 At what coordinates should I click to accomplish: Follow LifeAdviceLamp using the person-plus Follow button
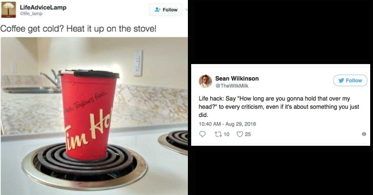click(166, 10)
